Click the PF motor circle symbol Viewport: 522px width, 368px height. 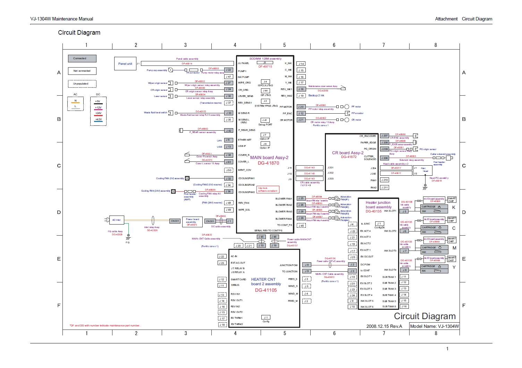tap(347, 107)
